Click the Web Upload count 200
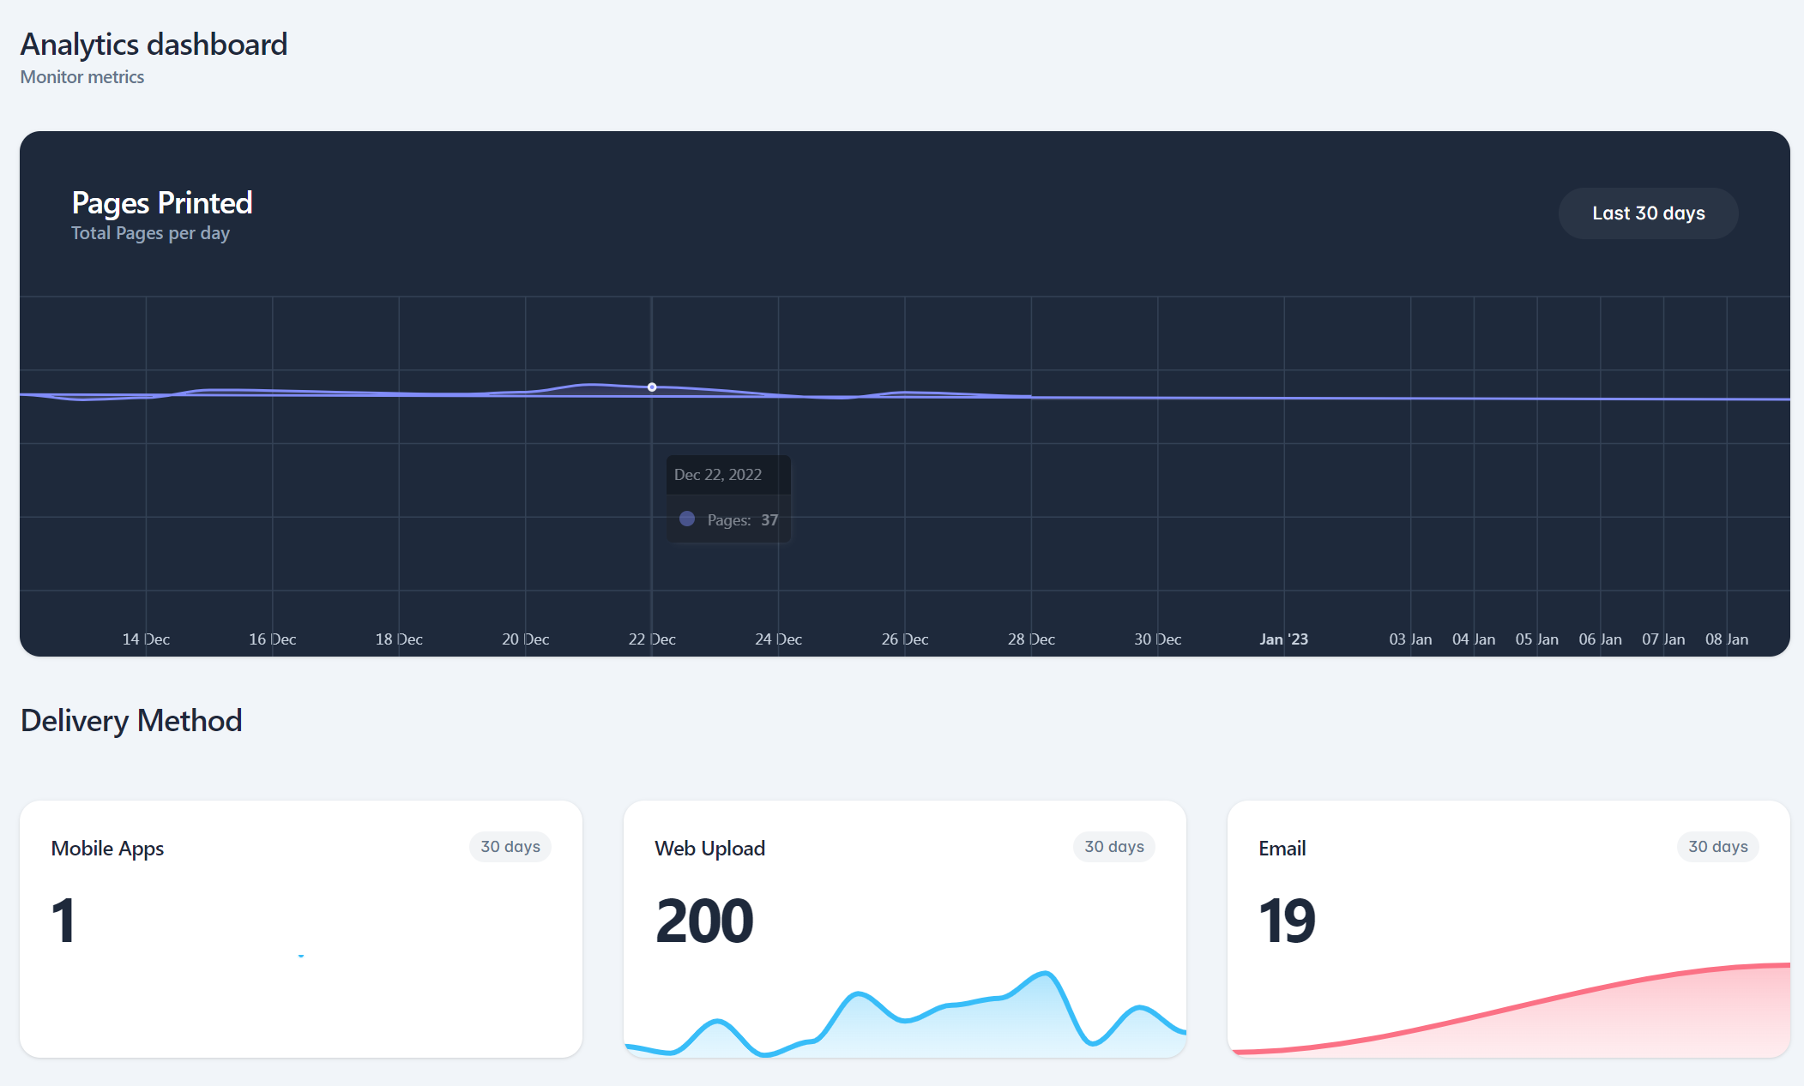Viewport: 1804px width, 1086px height. (704, 921)
